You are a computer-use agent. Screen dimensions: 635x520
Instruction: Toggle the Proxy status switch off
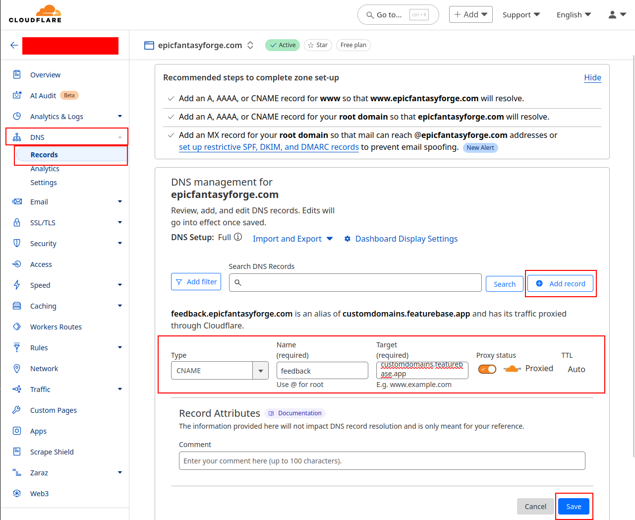coord(487,369)
